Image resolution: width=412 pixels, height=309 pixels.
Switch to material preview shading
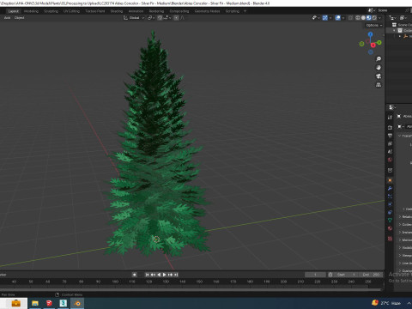pos(369,18)
